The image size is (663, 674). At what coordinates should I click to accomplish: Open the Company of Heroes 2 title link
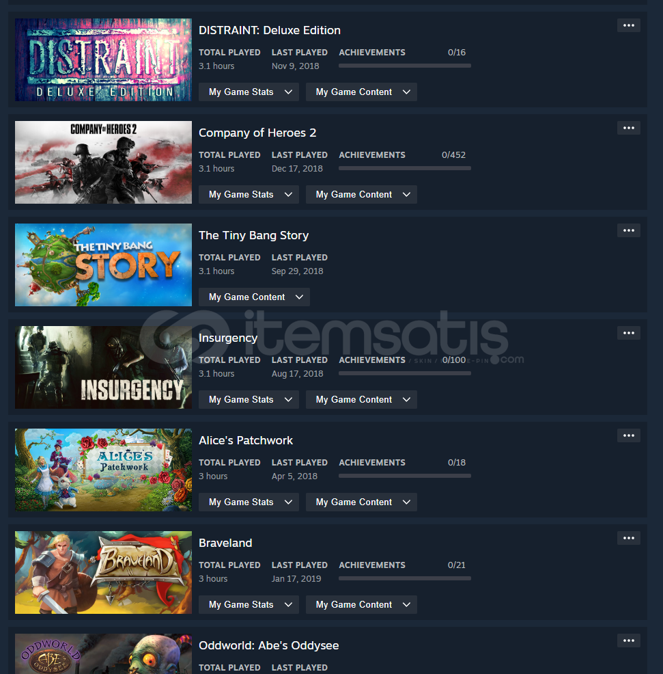point(257,133)
